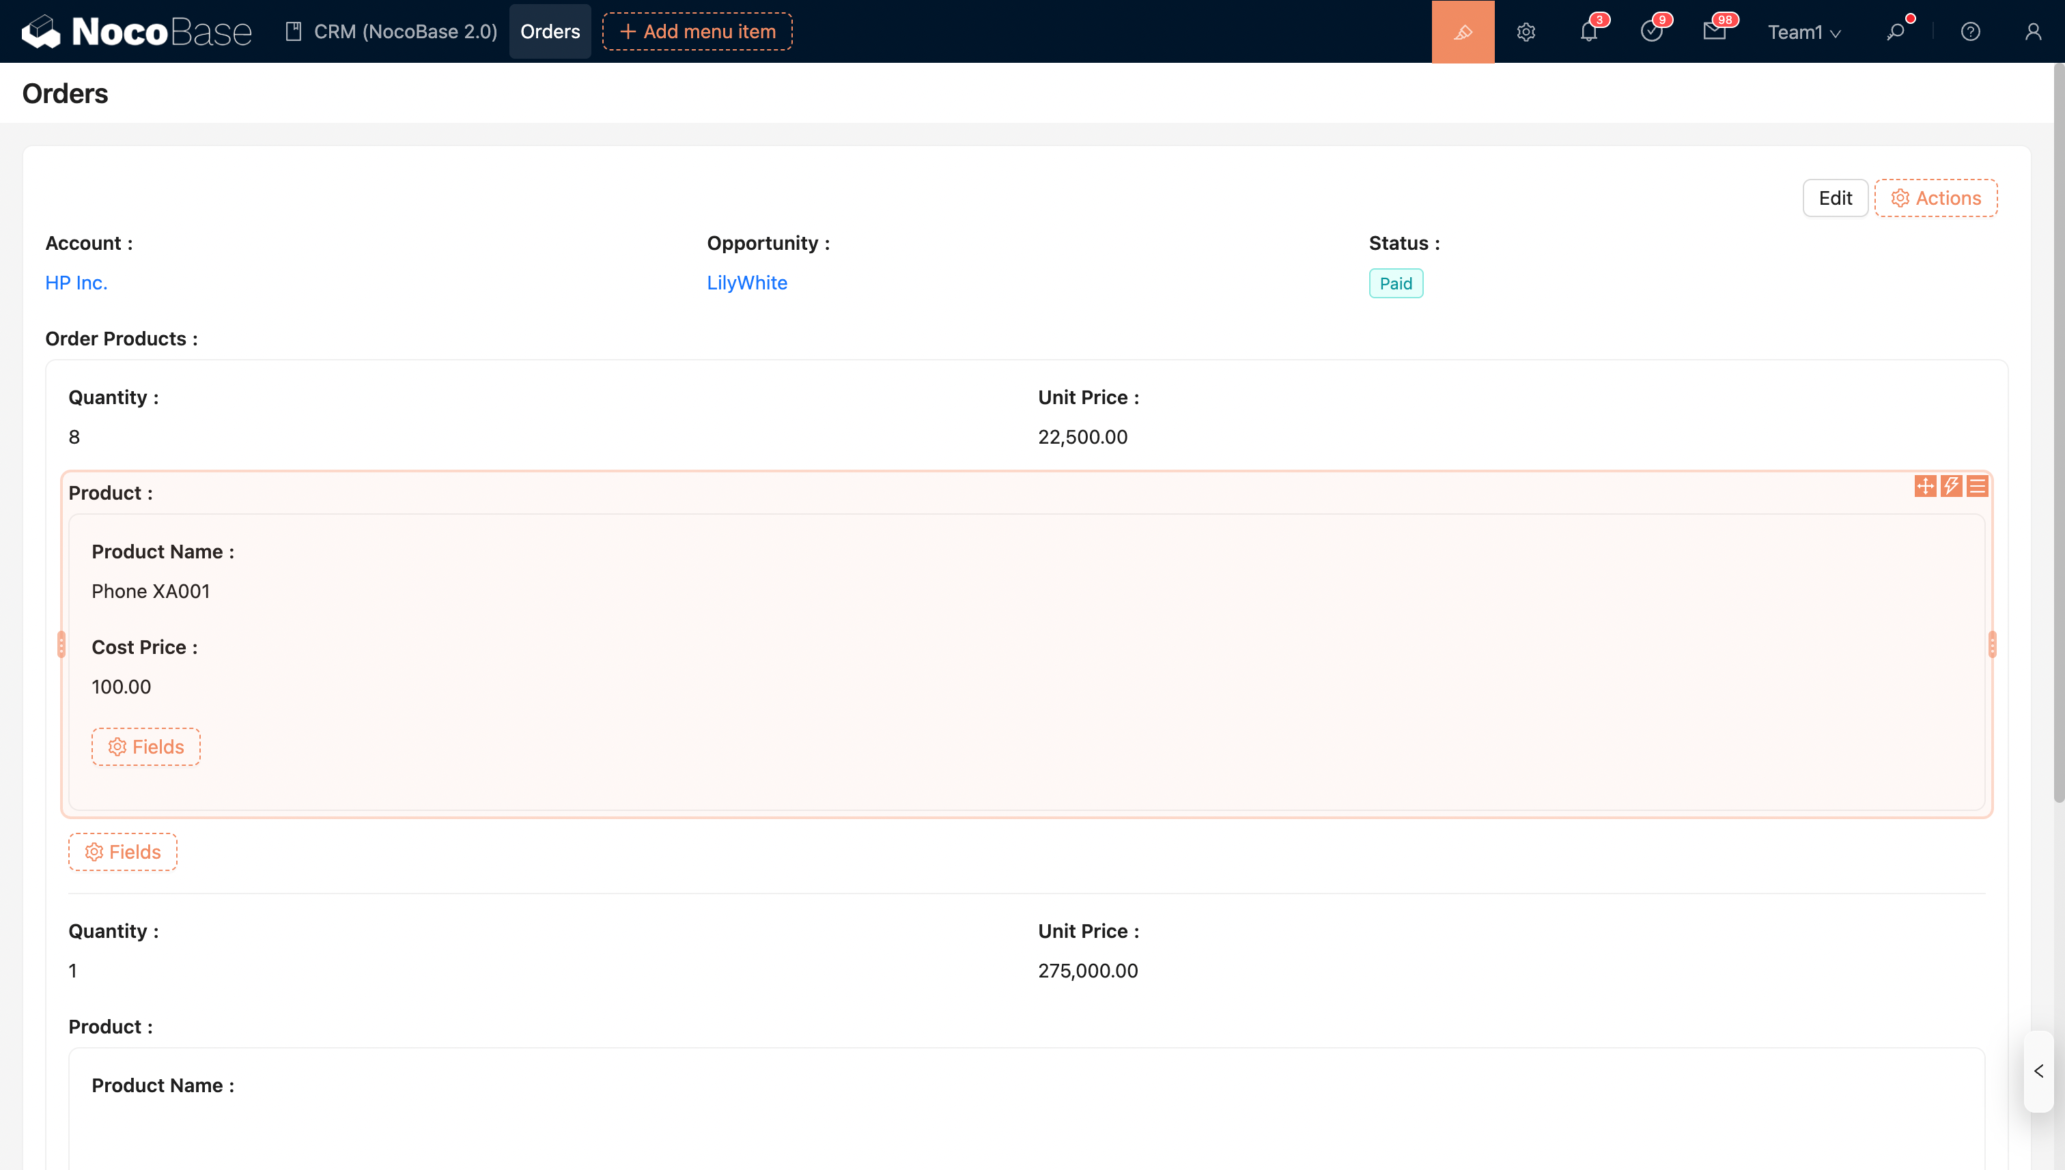The height and width of the screenshot is (1170, 2065).
Task: Open Fields configurator inside Product sub-block
Action: (145, 747)
